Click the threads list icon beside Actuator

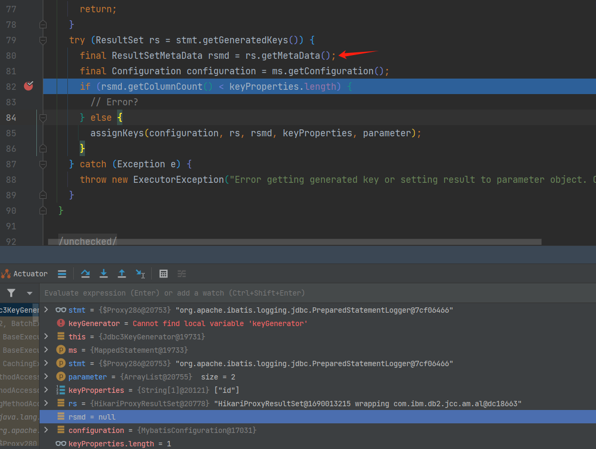62,274
